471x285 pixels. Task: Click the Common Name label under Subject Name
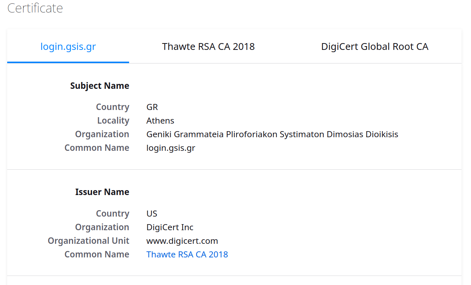97,148
